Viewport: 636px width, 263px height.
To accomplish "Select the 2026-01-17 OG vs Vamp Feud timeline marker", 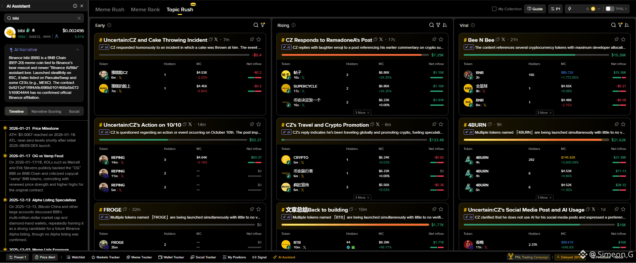I will pos(5,156).
